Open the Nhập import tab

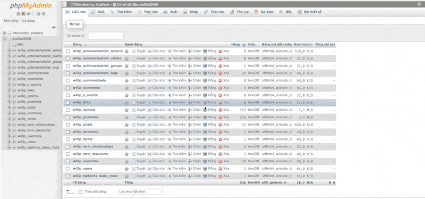(x=191, y=12)
